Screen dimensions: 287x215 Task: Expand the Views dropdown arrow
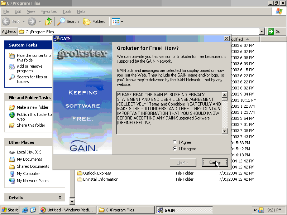point(122,21)
